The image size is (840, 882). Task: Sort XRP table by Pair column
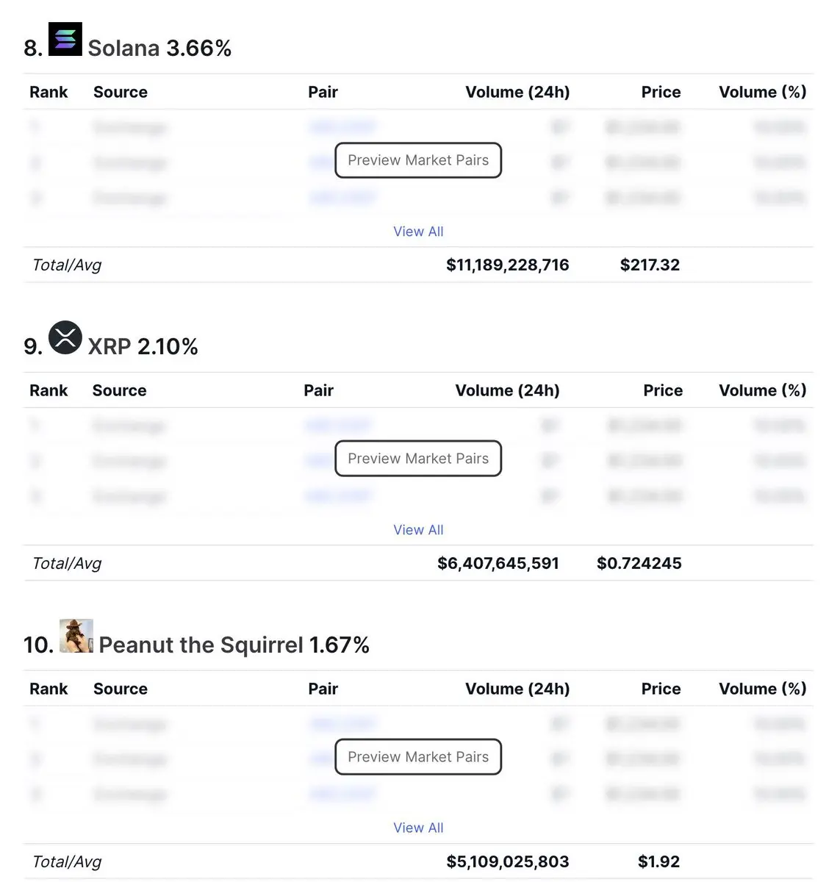[318, 391]
